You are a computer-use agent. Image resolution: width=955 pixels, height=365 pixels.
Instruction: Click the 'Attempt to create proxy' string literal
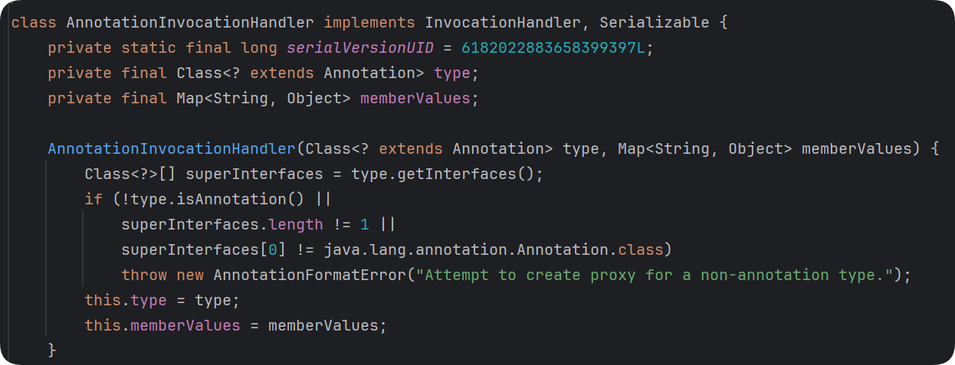coord(655,275)
